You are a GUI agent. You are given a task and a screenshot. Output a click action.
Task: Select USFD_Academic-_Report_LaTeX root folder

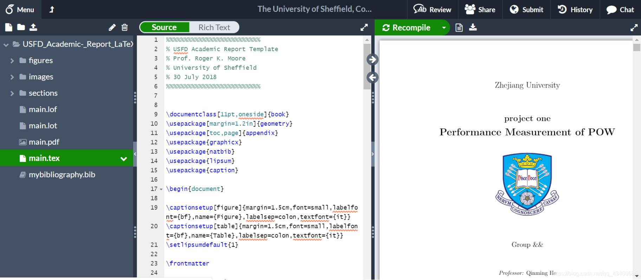78,44
